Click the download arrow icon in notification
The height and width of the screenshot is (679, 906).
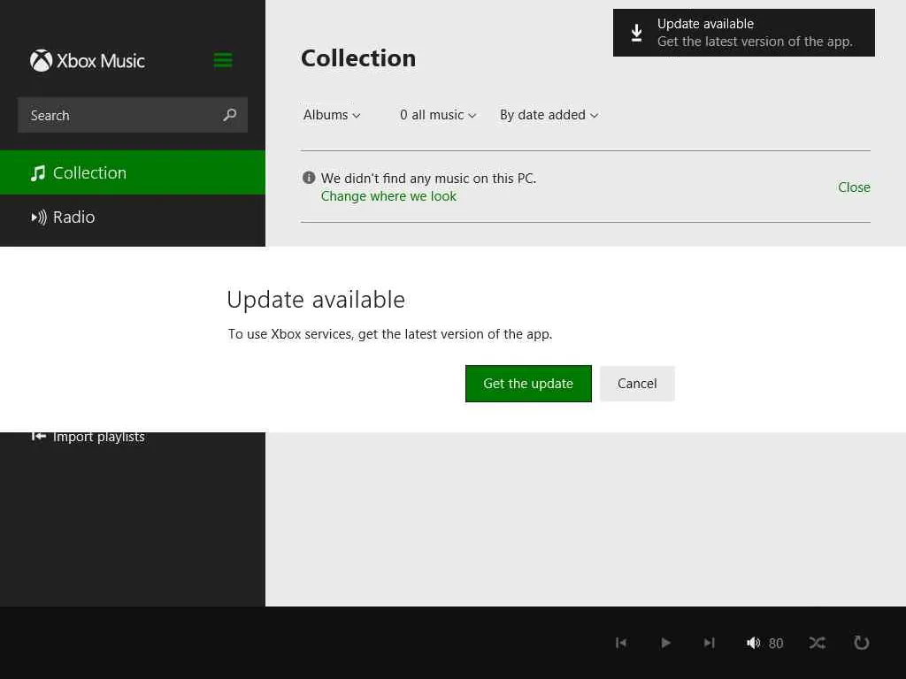pyautogui.click(x=636, y=33)
